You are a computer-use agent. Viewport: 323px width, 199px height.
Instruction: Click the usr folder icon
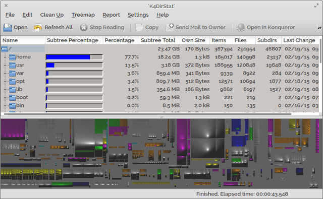12,65
